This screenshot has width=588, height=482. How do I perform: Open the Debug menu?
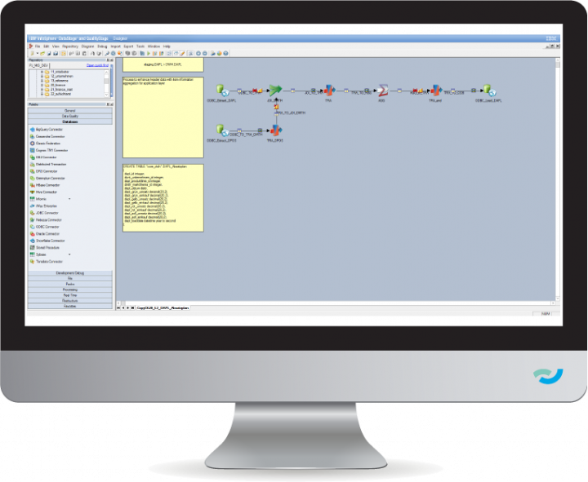(102, 46)
